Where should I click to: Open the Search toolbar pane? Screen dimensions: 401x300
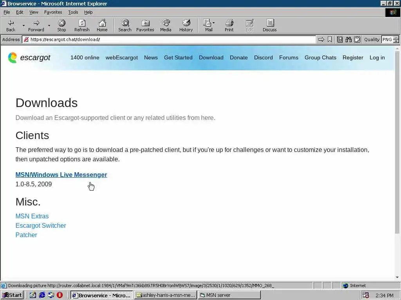(125, 25)
